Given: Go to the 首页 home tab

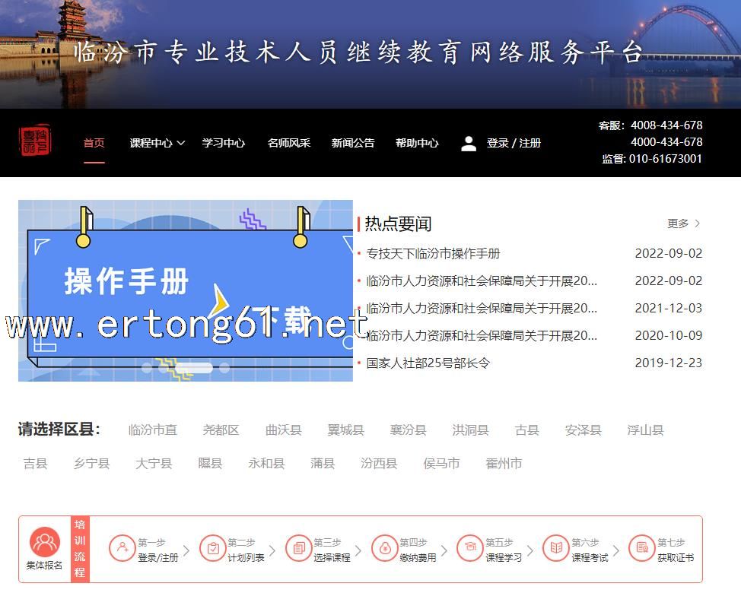Looking at the screenshot, I should tap(94, 143).
